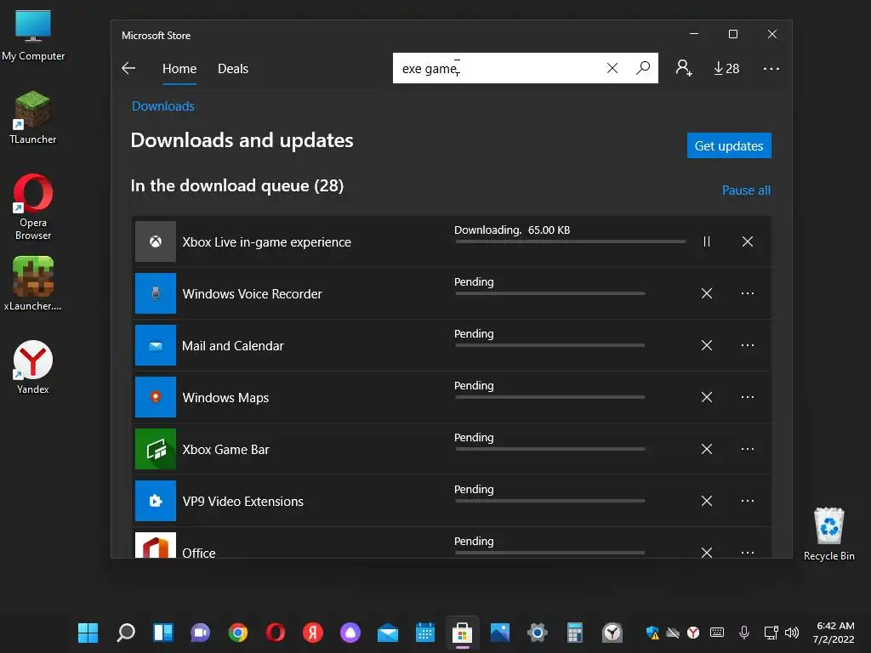Cancel the Xbox Game Bar download
Screen dimensions: 871x653
(707, 449)
